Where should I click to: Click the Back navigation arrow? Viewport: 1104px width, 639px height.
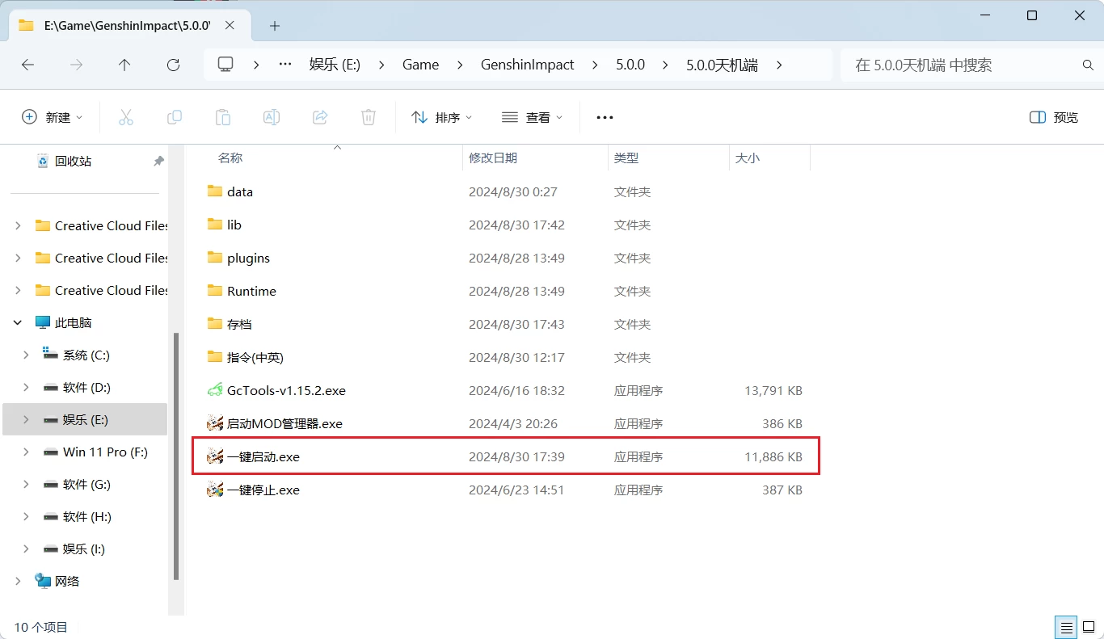pos(27,65)
